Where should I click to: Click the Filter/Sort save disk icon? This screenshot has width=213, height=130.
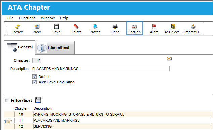pyautogui.click(x=38, y=100)
